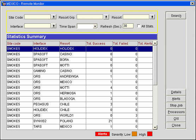Close the Remote Monitor window
Image resolution: width=196 pixels, height=140 pixels.
192,4
